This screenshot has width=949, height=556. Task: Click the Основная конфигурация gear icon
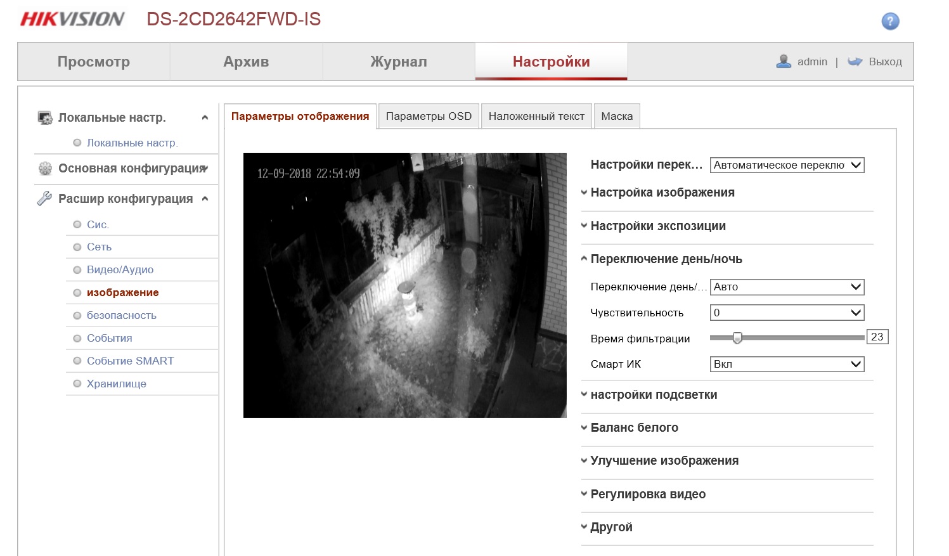click(x=45, y=169)
